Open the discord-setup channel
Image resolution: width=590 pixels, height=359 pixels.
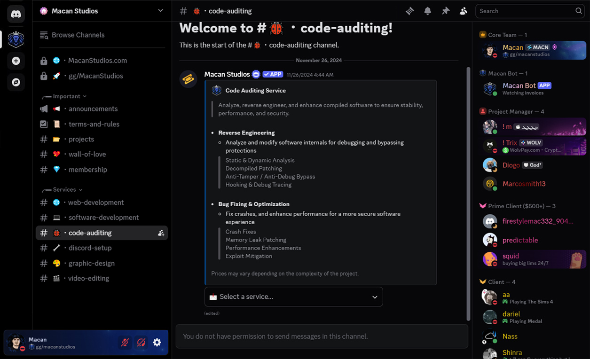(x=102, y=248)
